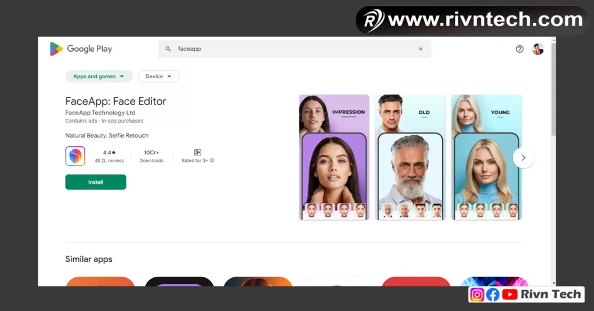Open the Device filter dropdown
This screenshot has height=311, width=594.
(x=159, y=77)
